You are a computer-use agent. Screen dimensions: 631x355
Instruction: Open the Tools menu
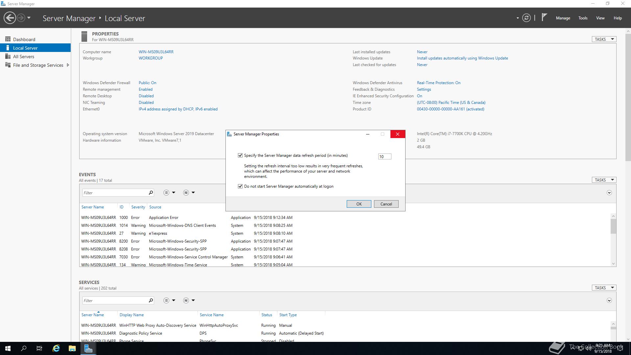(x=583, y=18)
